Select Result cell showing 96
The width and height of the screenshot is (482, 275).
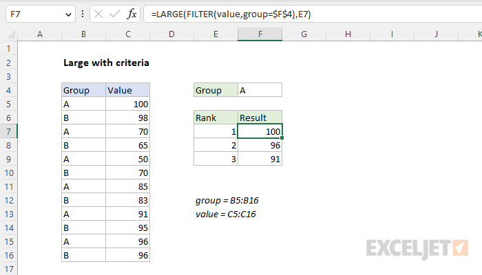pos(260,145)
